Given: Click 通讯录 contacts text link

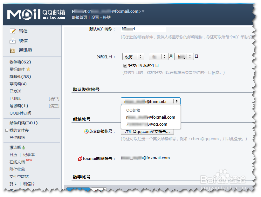Looking at the screenshot, I should [25, 50].
